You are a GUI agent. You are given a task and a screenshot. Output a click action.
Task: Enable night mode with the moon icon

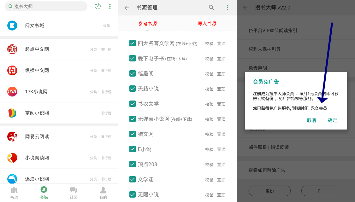98,6
